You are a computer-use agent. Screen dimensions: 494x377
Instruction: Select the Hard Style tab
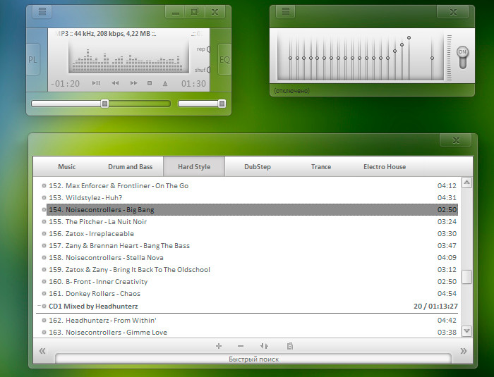pyautogui.click(x=194, y=167)
